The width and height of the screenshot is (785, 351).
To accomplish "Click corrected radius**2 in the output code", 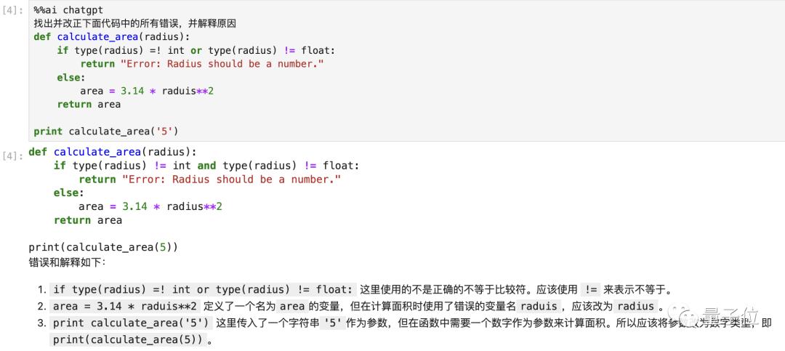I will 194,206.
